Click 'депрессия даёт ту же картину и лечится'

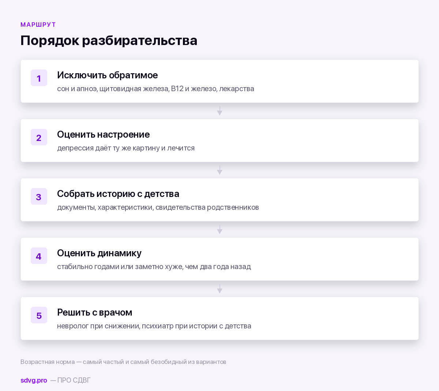pyautogui.click(x=126, y=148)
